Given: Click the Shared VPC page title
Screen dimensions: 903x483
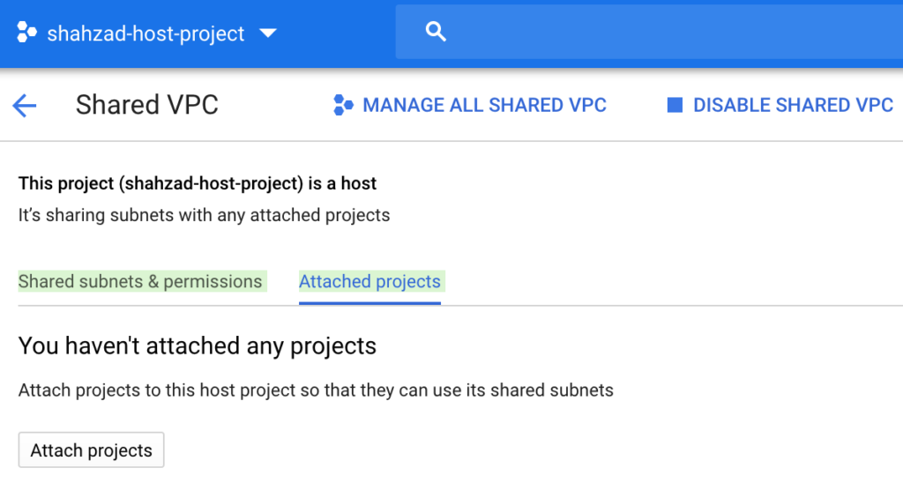Looking at the screenshot, I should 147,105.
